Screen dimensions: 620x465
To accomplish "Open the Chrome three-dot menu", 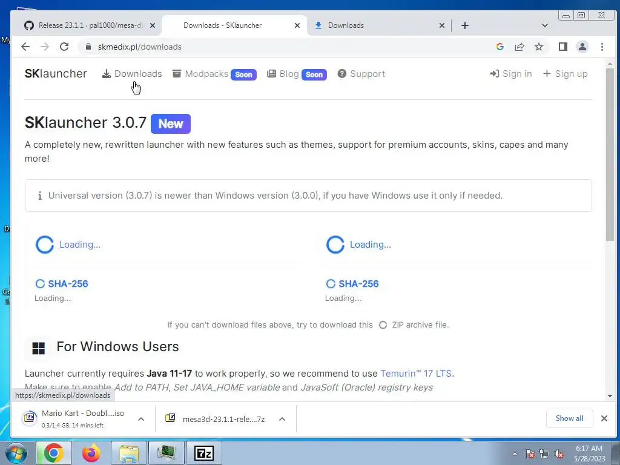I will coord(602,47).
